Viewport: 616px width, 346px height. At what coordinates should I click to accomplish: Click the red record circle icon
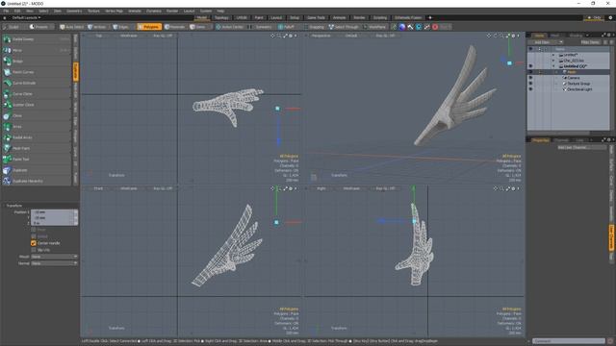[x=435, y=27]
